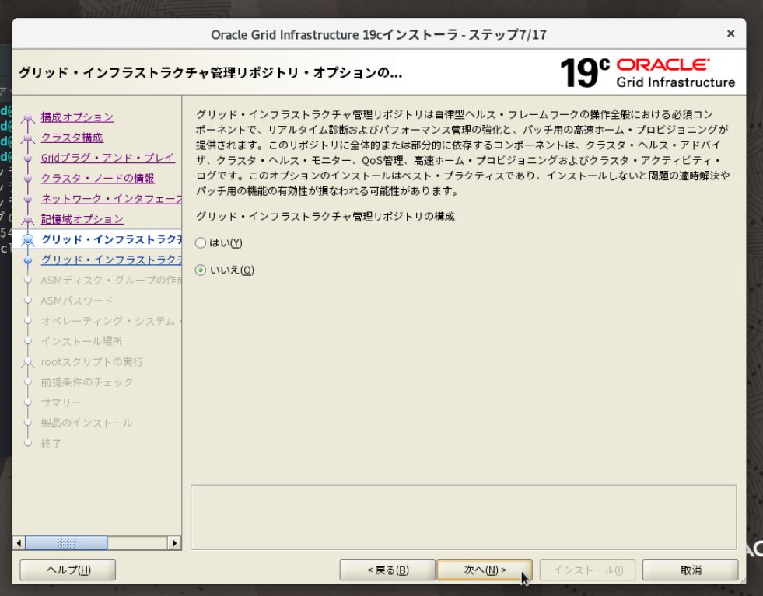The width and height of the screenshot is (763, 596).
Task: Select the いいえ(O) radio button
Action: [201, 270]
